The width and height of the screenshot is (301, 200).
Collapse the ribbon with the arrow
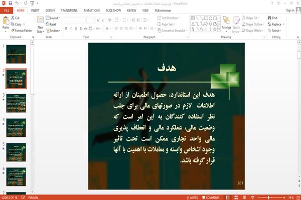(x=297, y=37)
